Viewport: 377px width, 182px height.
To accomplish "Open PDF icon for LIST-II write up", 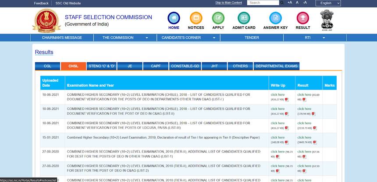I will point(287,114).
